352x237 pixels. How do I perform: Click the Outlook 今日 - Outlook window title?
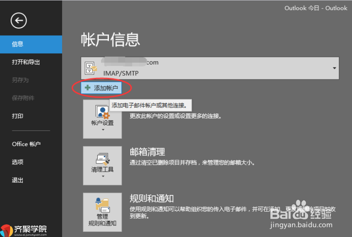(x=316, y=8)
